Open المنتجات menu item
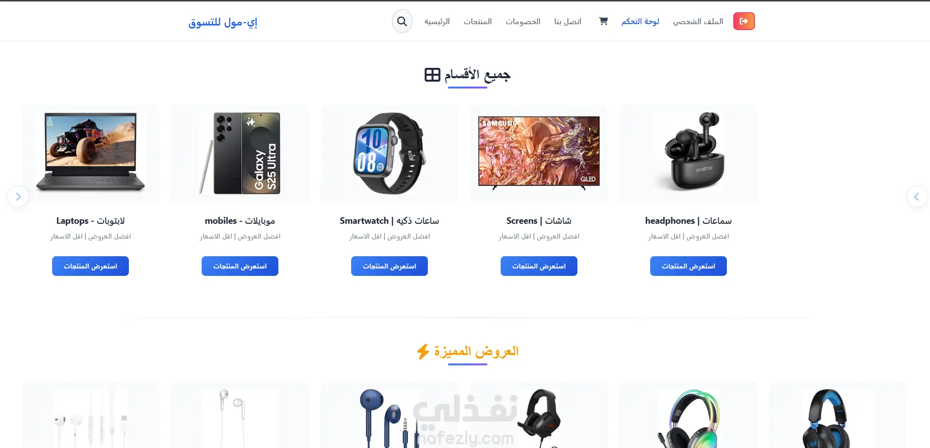 pyautogui.click(x=478, y=22)
